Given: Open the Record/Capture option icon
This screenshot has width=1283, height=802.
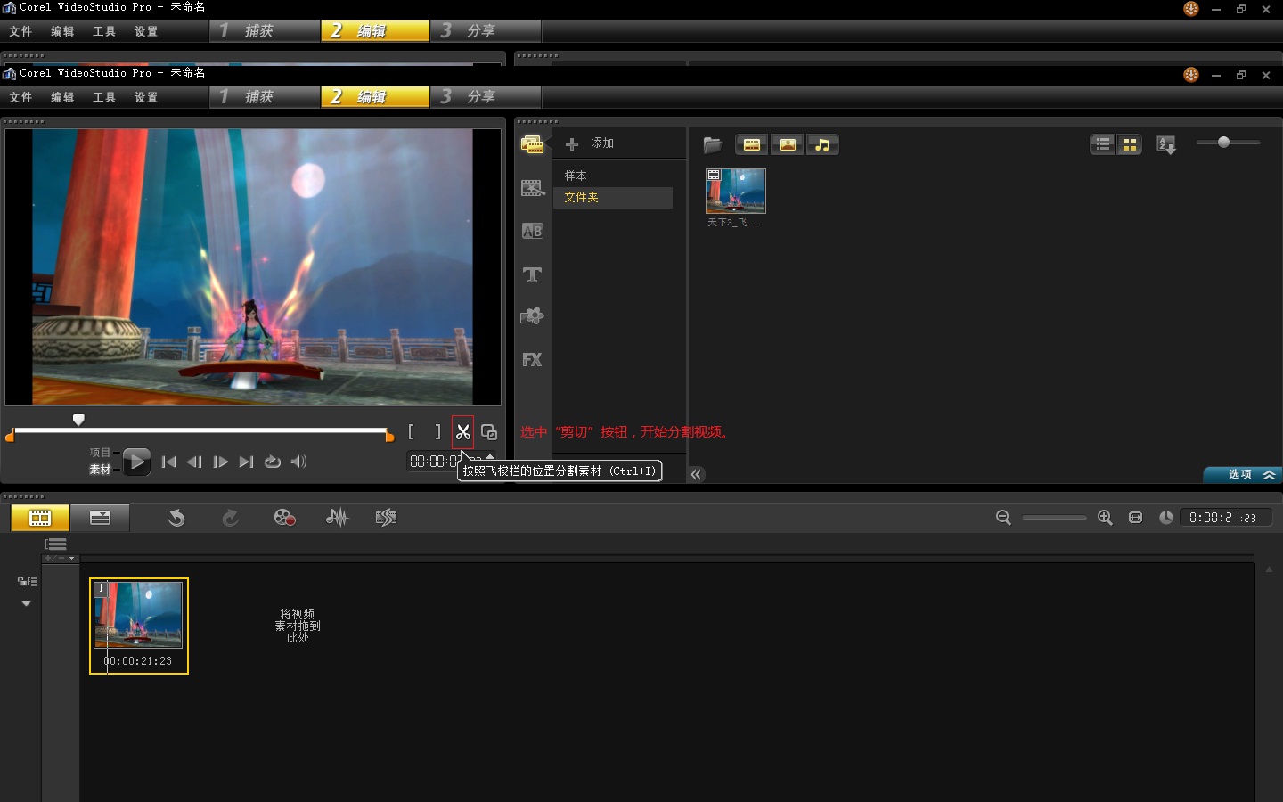Looking at the screenshot, I should (x=284, y=518).
